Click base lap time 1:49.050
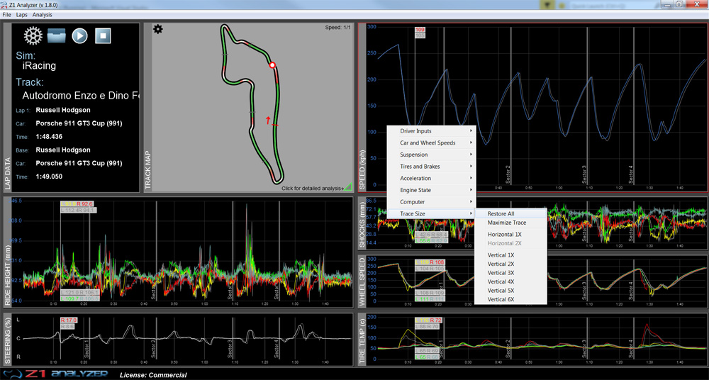The height and width of the screenshot is (380, 709). pyautogui.click(x=49, y=177)
